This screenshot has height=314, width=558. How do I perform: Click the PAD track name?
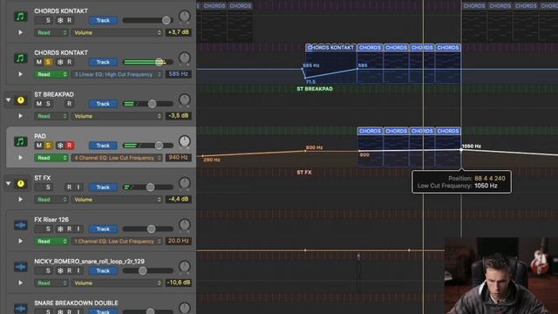click(x=40, y=136)
